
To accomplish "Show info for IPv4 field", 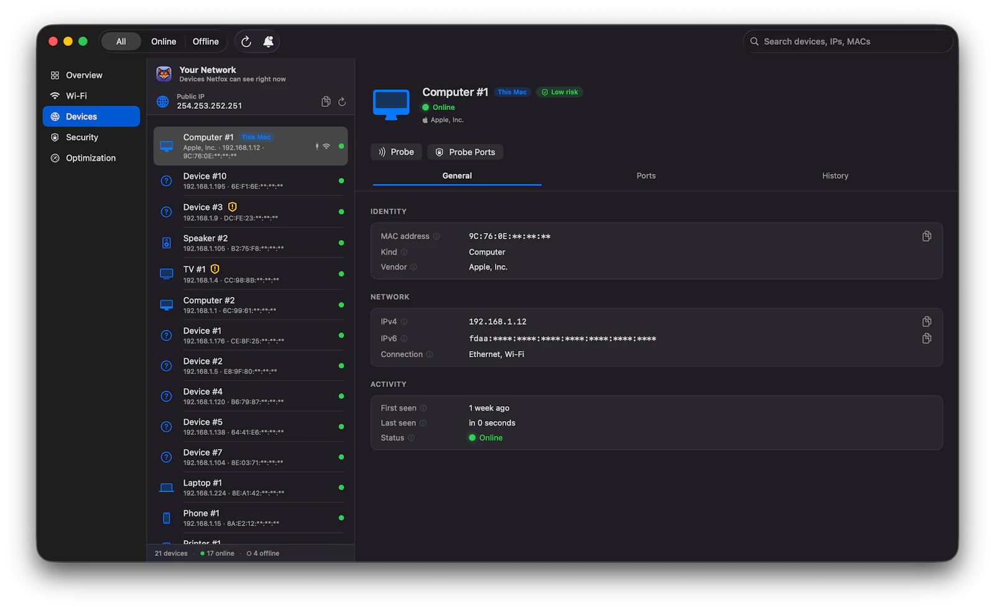I will click(404, 322).
